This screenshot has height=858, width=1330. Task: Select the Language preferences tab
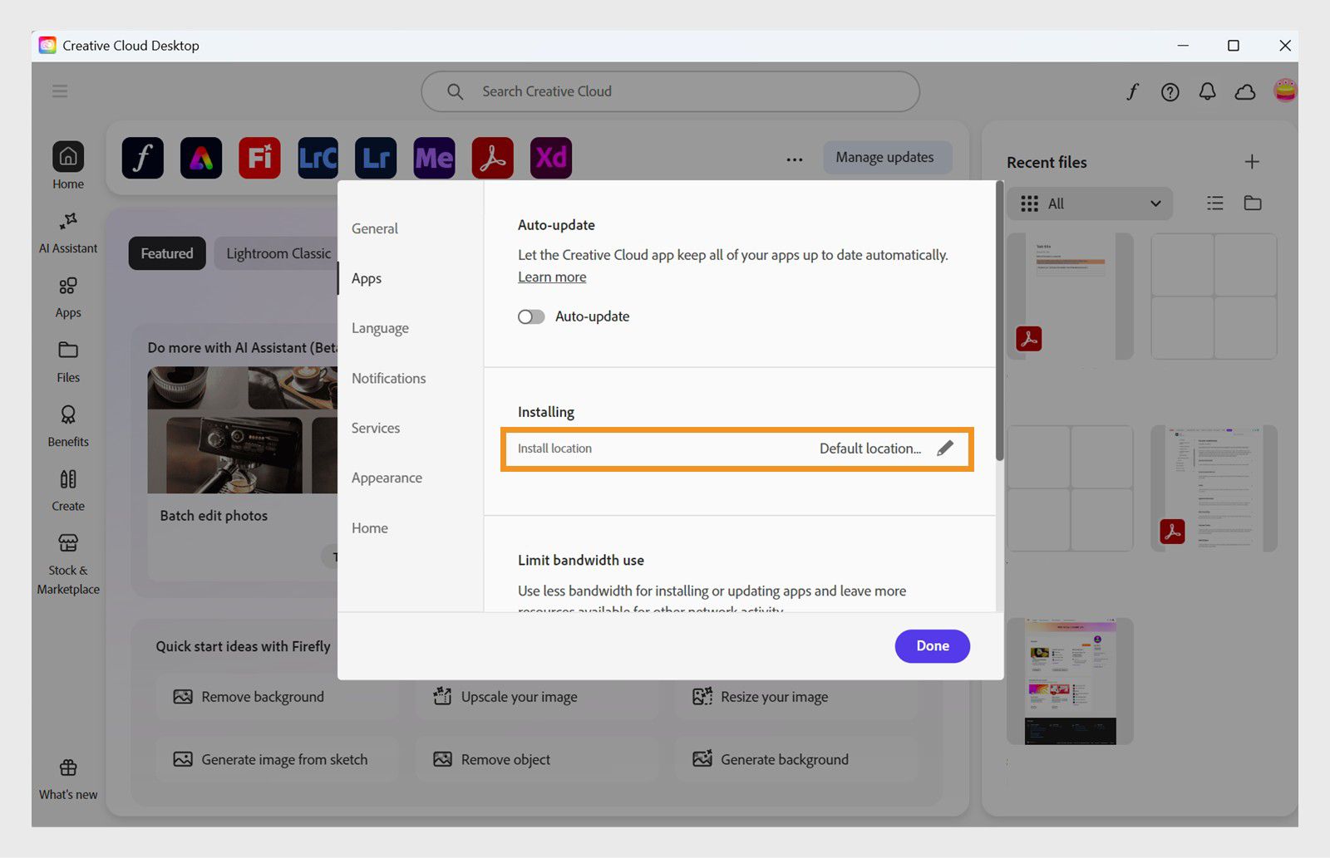pos(380,328)
